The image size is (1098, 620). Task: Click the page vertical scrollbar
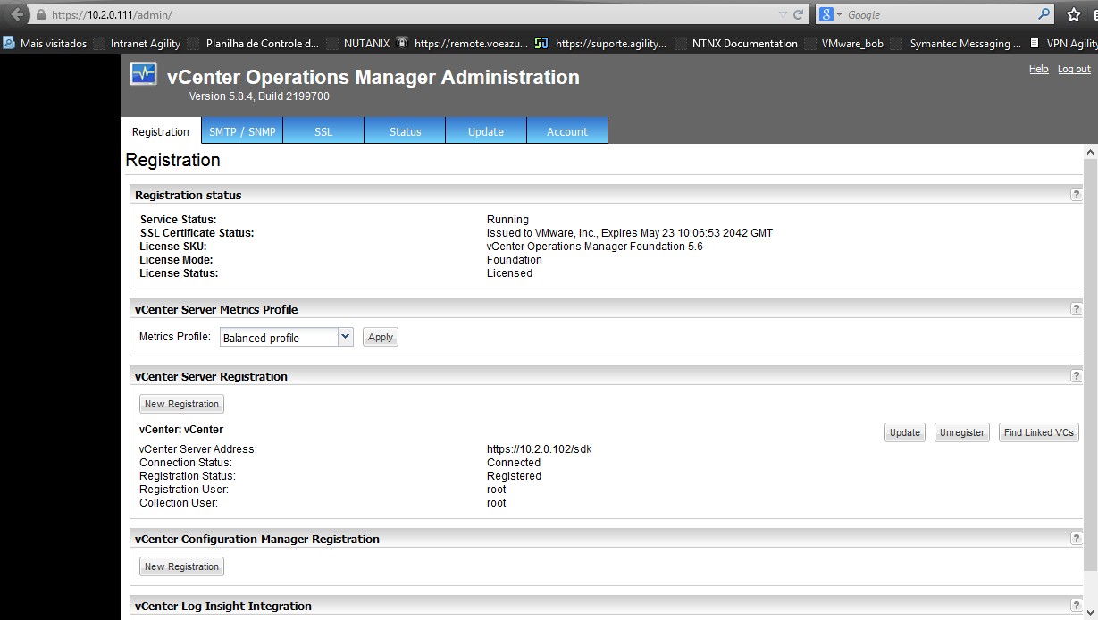click(x=1090, y=357)
